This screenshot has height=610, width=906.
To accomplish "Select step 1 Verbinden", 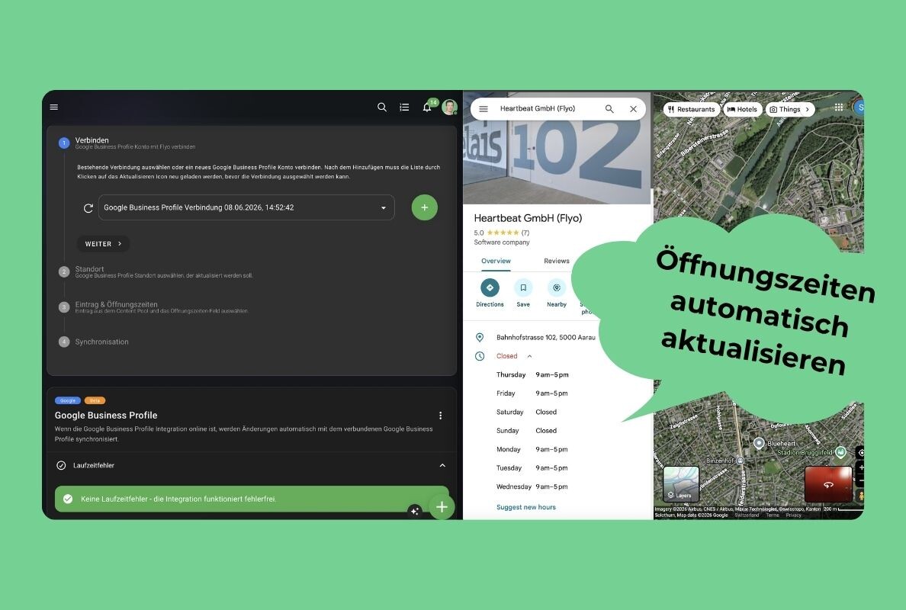I will pyautogui.click(x=92, y=140).
